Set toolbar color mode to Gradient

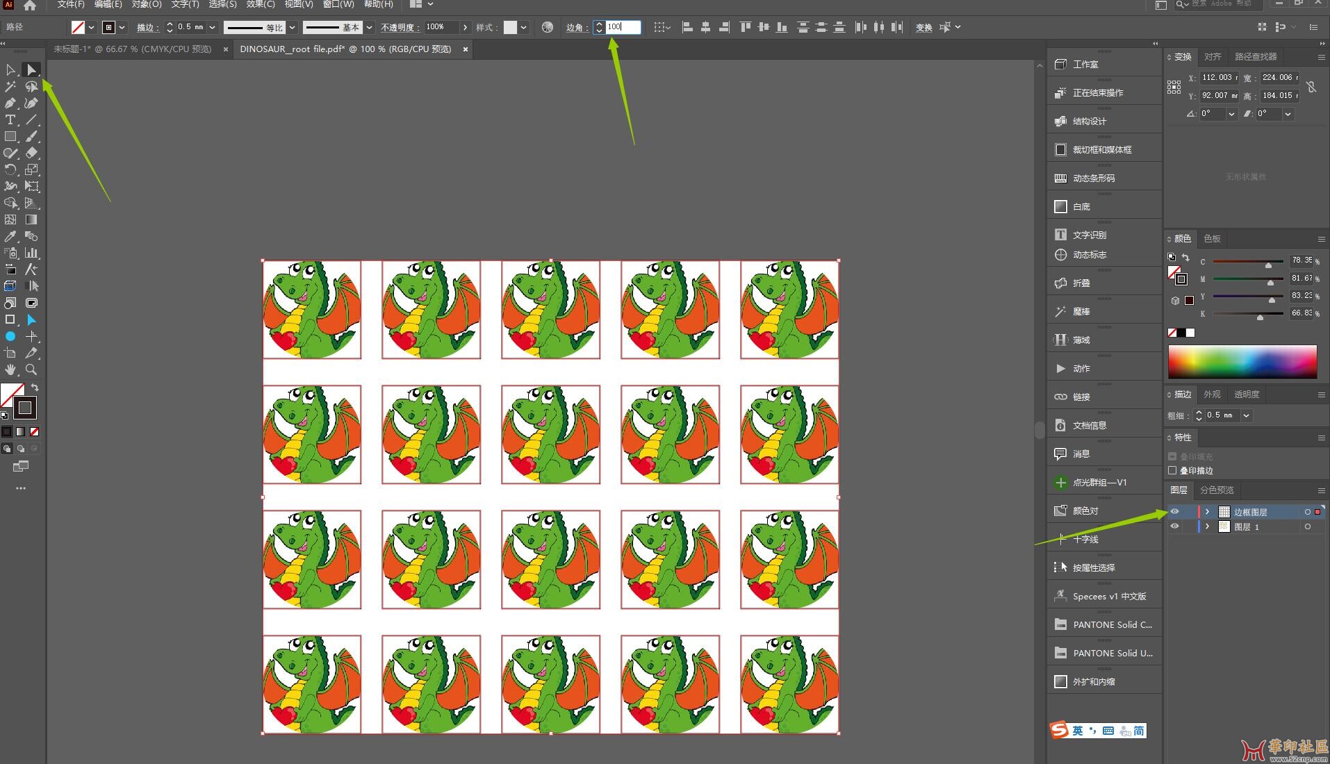20,431
